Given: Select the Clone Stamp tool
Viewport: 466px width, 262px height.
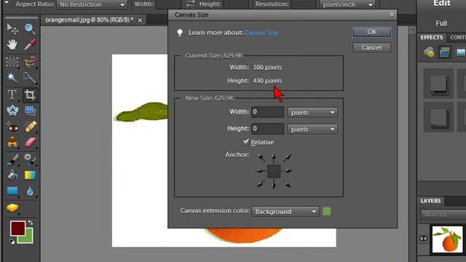Looking at the screenshot, I should [x=12, y=143].
